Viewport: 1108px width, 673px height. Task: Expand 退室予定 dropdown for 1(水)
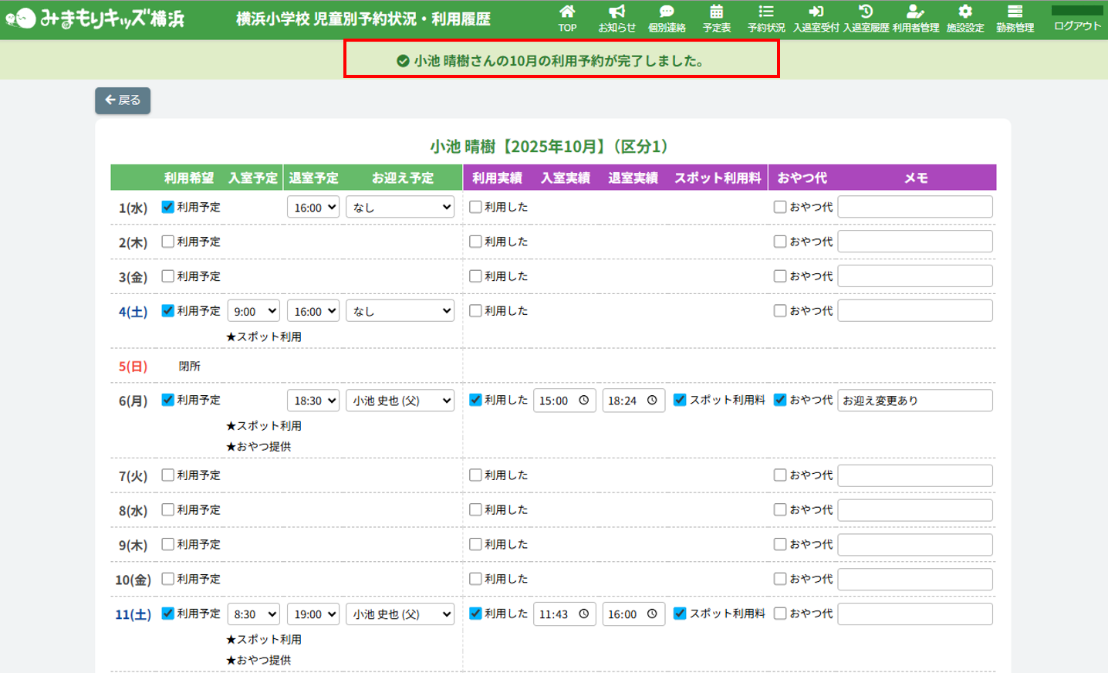pyautogui.click(x=313, y=208)
